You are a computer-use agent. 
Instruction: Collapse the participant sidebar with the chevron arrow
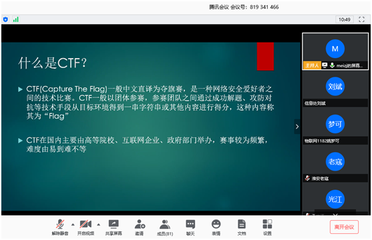(x=297, y=127)
